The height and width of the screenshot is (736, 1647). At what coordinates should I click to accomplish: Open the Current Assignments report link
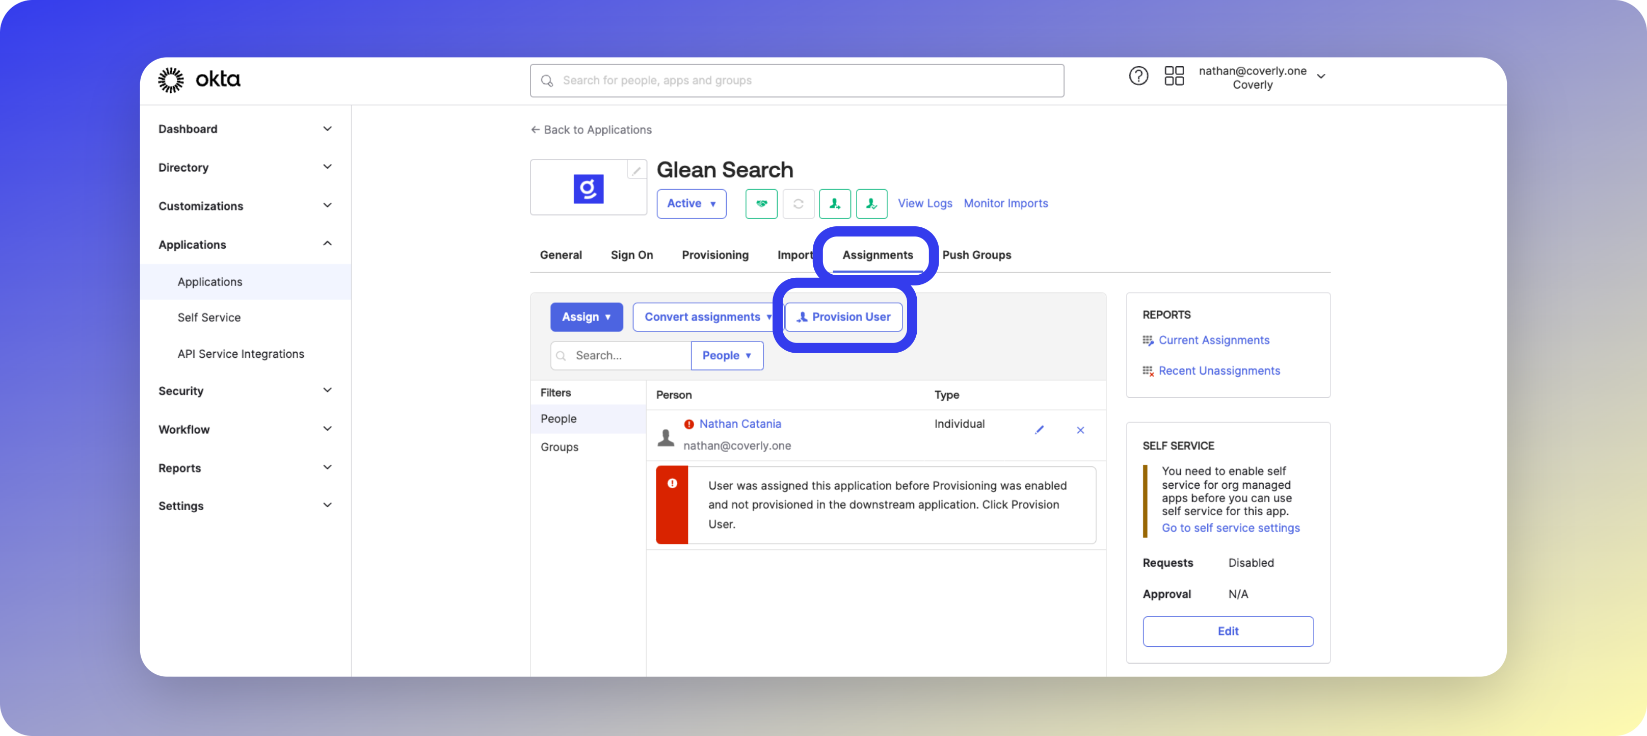point(1213,340)
